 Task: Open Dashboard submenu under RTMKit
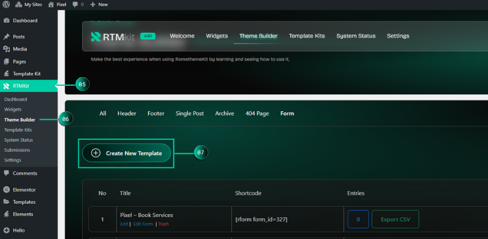tap(16, 99)
